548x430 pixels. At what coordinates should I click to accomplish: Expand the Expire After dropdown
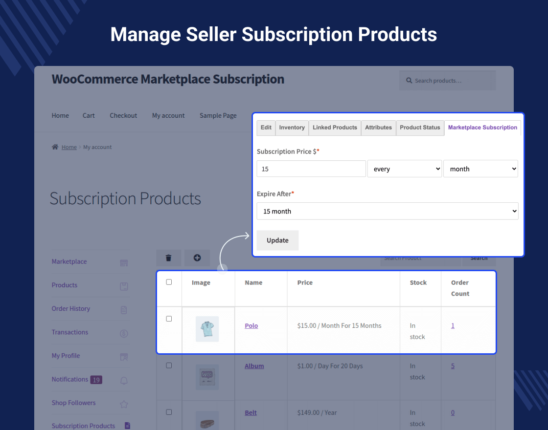(x=387, y=212)
